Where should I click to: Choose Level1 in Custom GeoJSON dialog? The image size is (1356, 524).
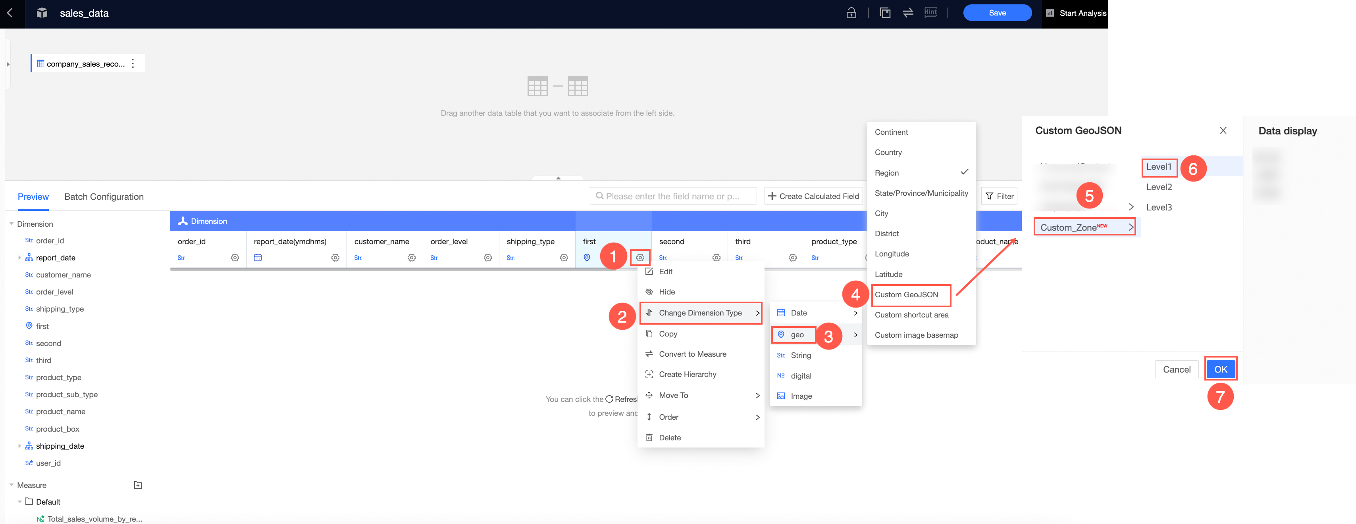pos(1159,167)
